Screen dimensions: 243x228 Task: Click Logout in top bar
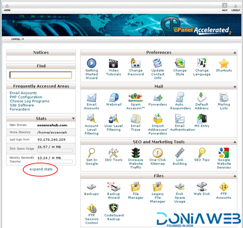pos(236,8)
